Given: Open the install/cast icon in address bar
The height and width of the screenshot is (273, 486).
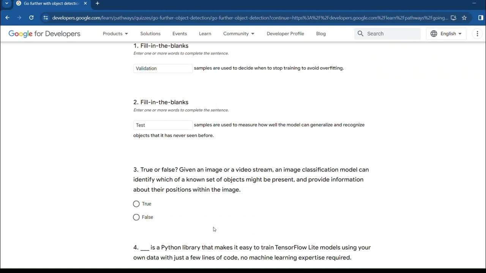Looking at the screenshot, I should (453, 18).
